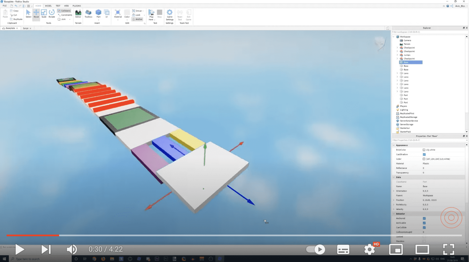Click the Cut button
This screenshot has width=469, height=262.
(x=14, y=15)
